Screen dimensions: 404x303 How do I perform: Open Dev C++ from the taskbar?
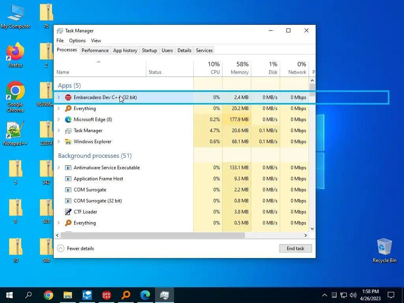pos(107,295)
